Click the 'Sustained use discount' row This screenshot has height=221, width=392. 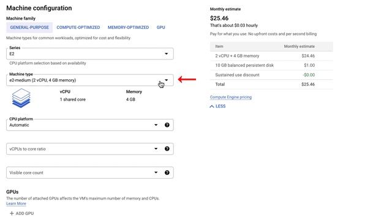(x=271, y=75)
